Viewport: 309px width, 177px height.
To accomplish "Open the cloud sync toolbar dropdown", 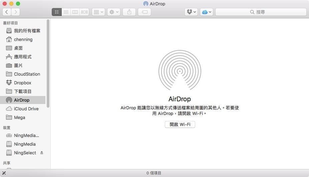I will [207, 12].
